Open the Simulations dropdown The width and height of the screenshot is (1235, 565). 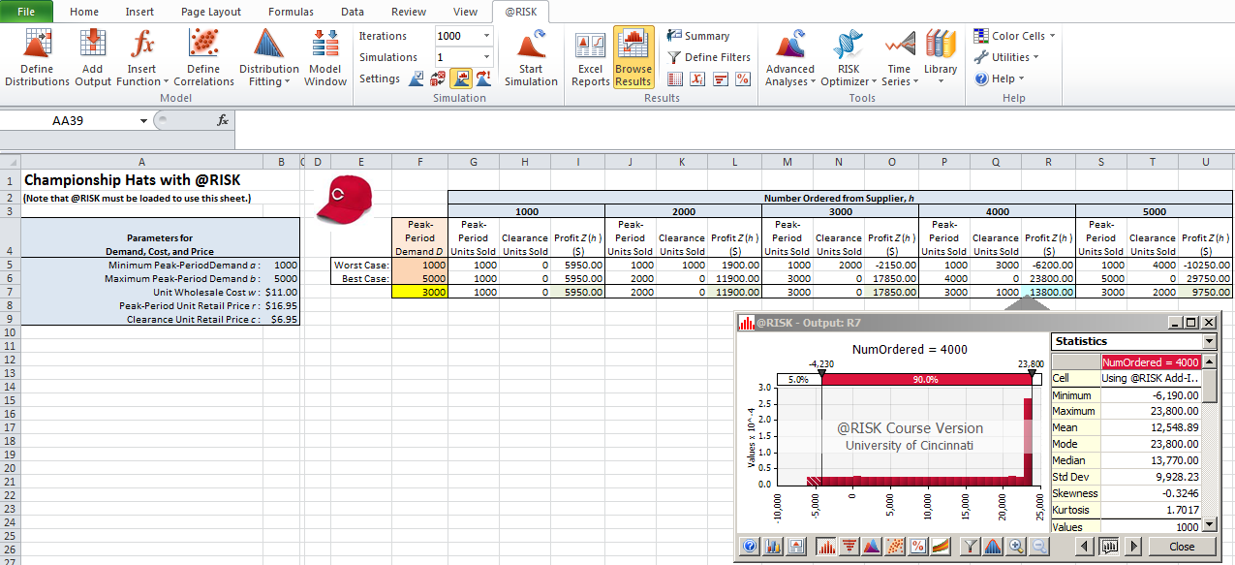(x=486, y=57)
